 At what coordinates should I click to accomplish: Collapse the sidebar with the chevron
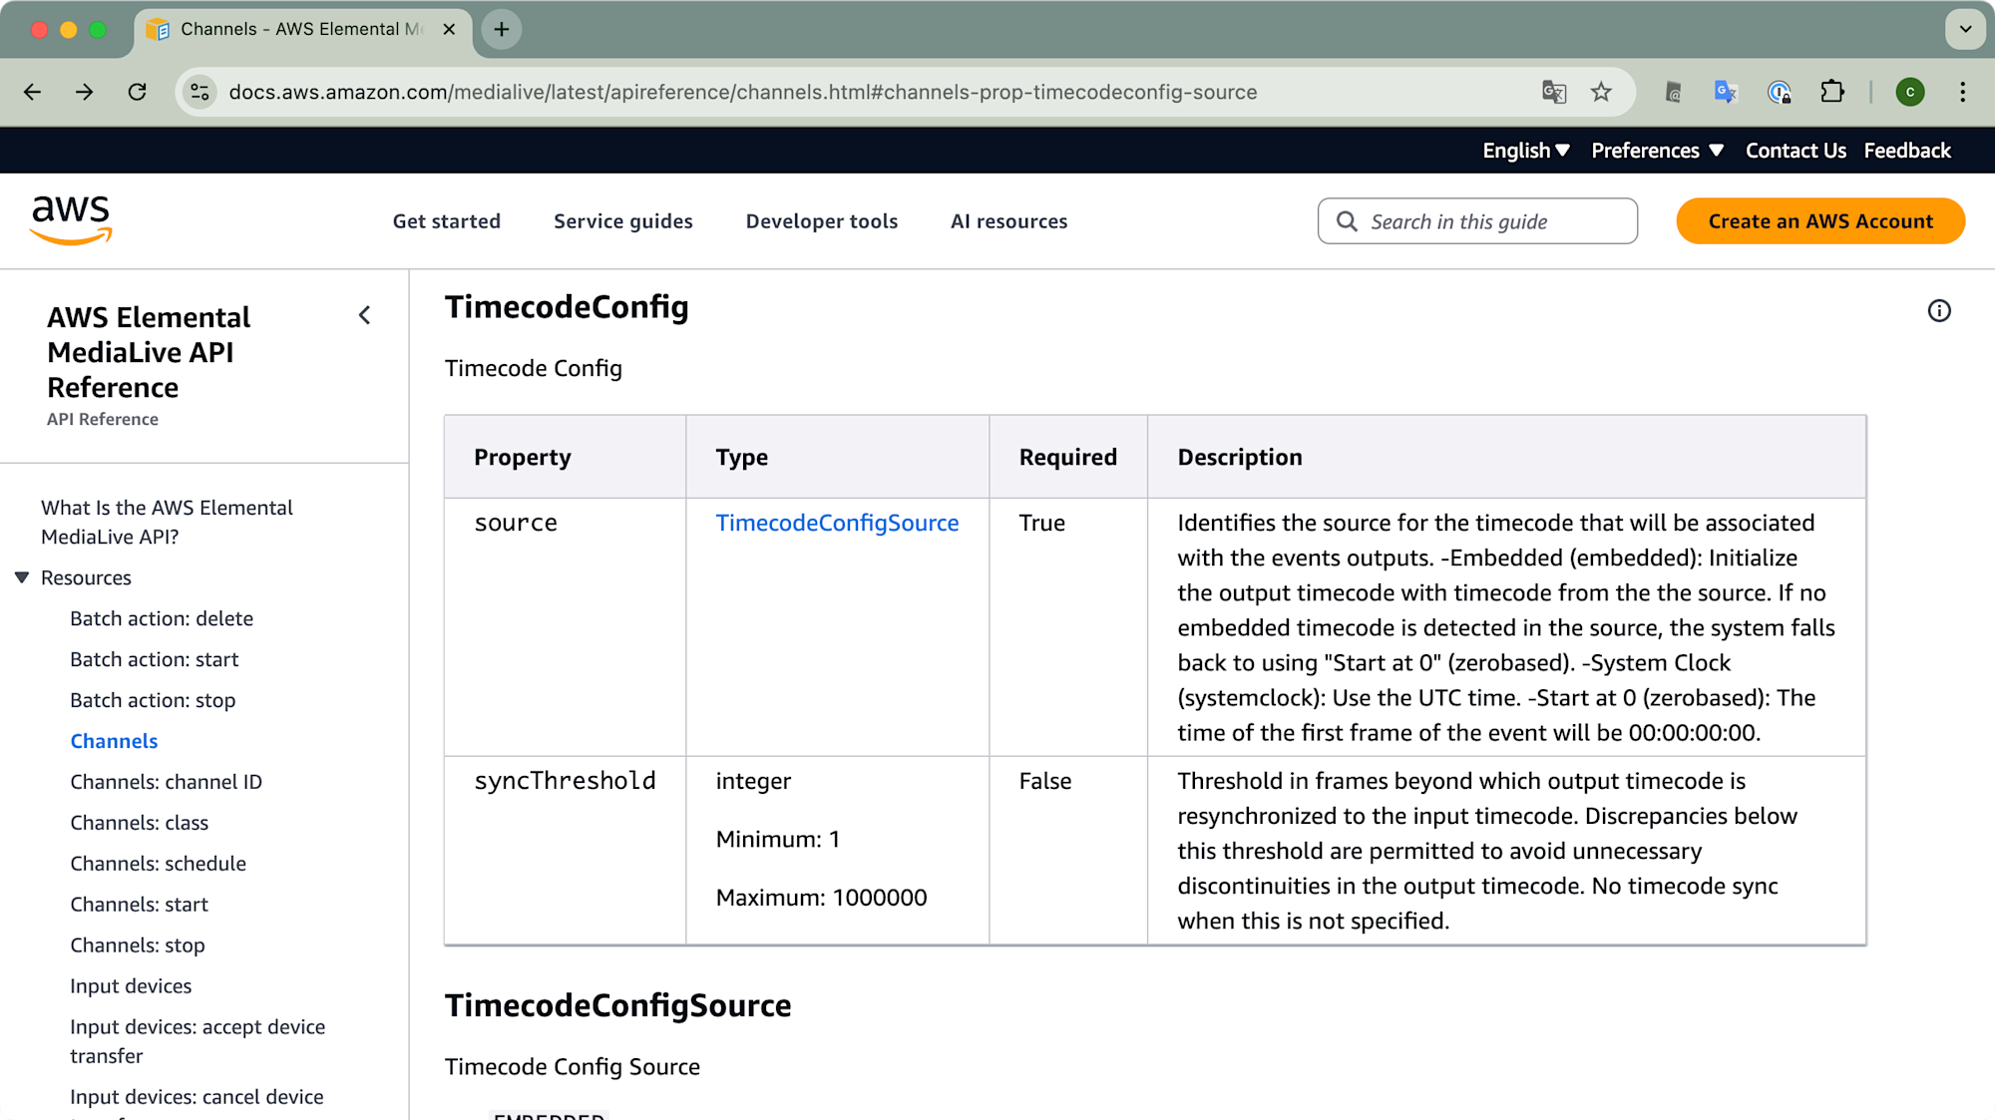365,315
